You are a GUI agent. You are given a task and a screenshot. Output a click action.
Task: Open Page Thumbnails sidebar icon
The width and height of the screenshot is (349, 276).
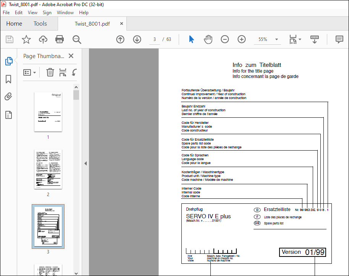(x=9, y=61)
